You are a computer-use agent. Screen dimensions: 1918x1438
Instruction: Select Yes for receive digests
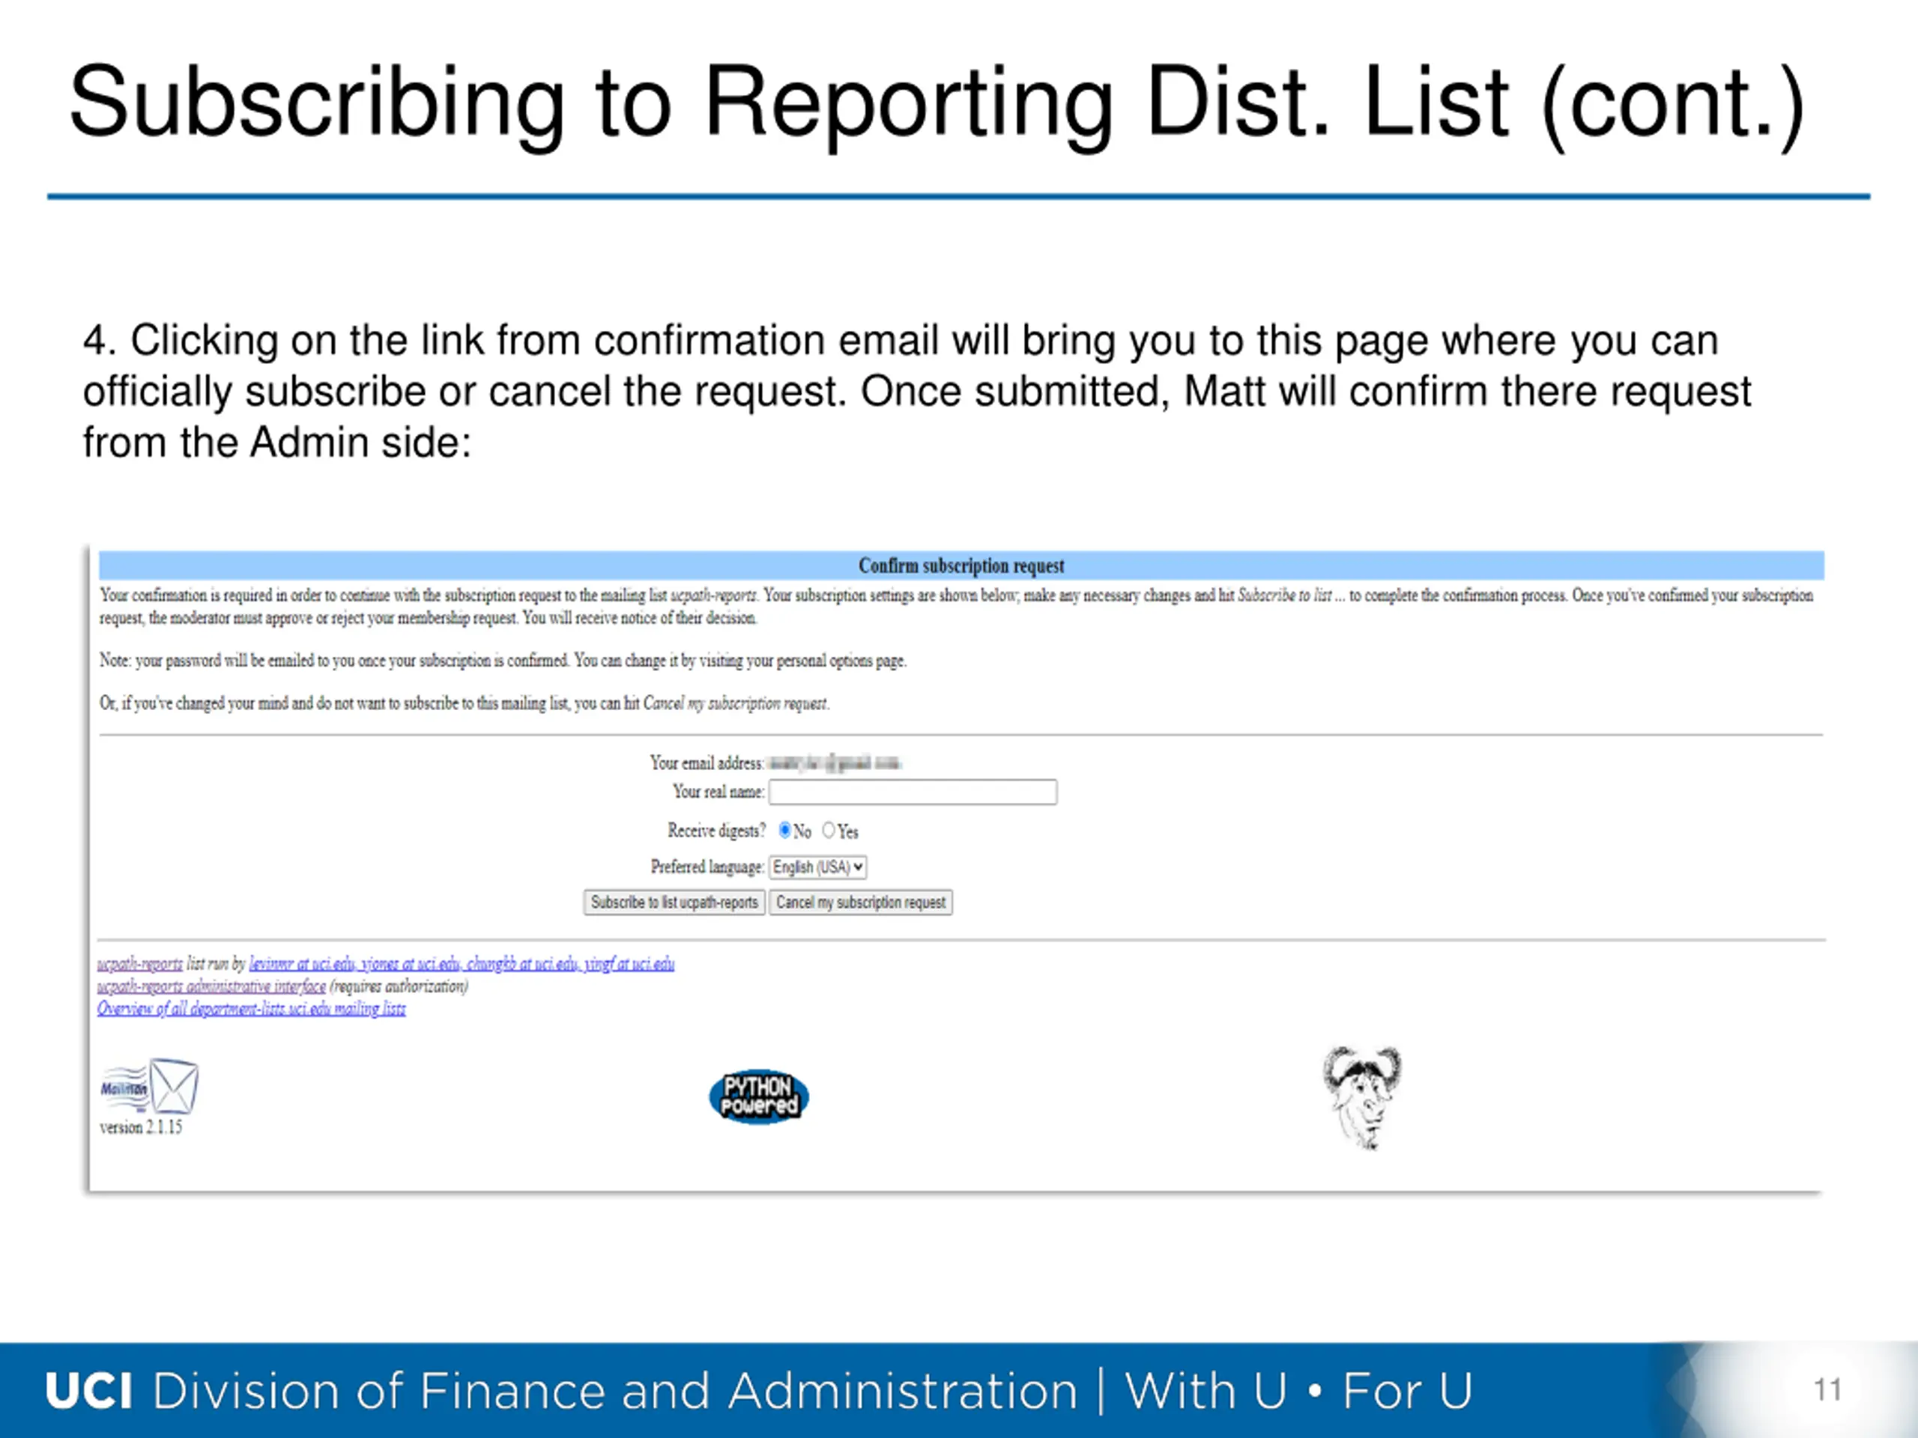pyautogui.click(x=829, y=831)
